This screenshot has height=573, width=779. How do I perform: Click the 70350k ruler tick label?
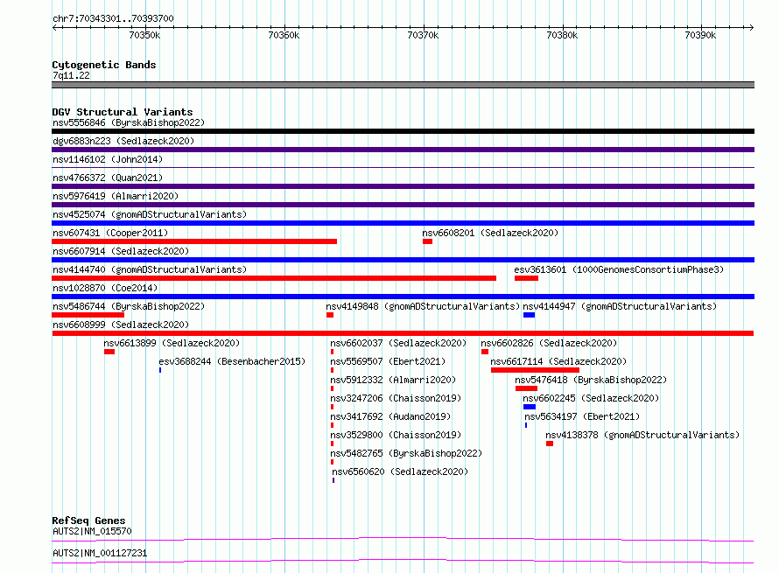[x=144, y=35]
